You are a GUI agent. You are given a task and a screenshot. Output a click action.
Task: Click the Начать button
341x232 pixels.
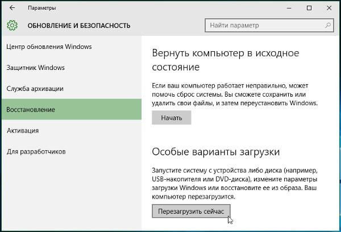172,118
